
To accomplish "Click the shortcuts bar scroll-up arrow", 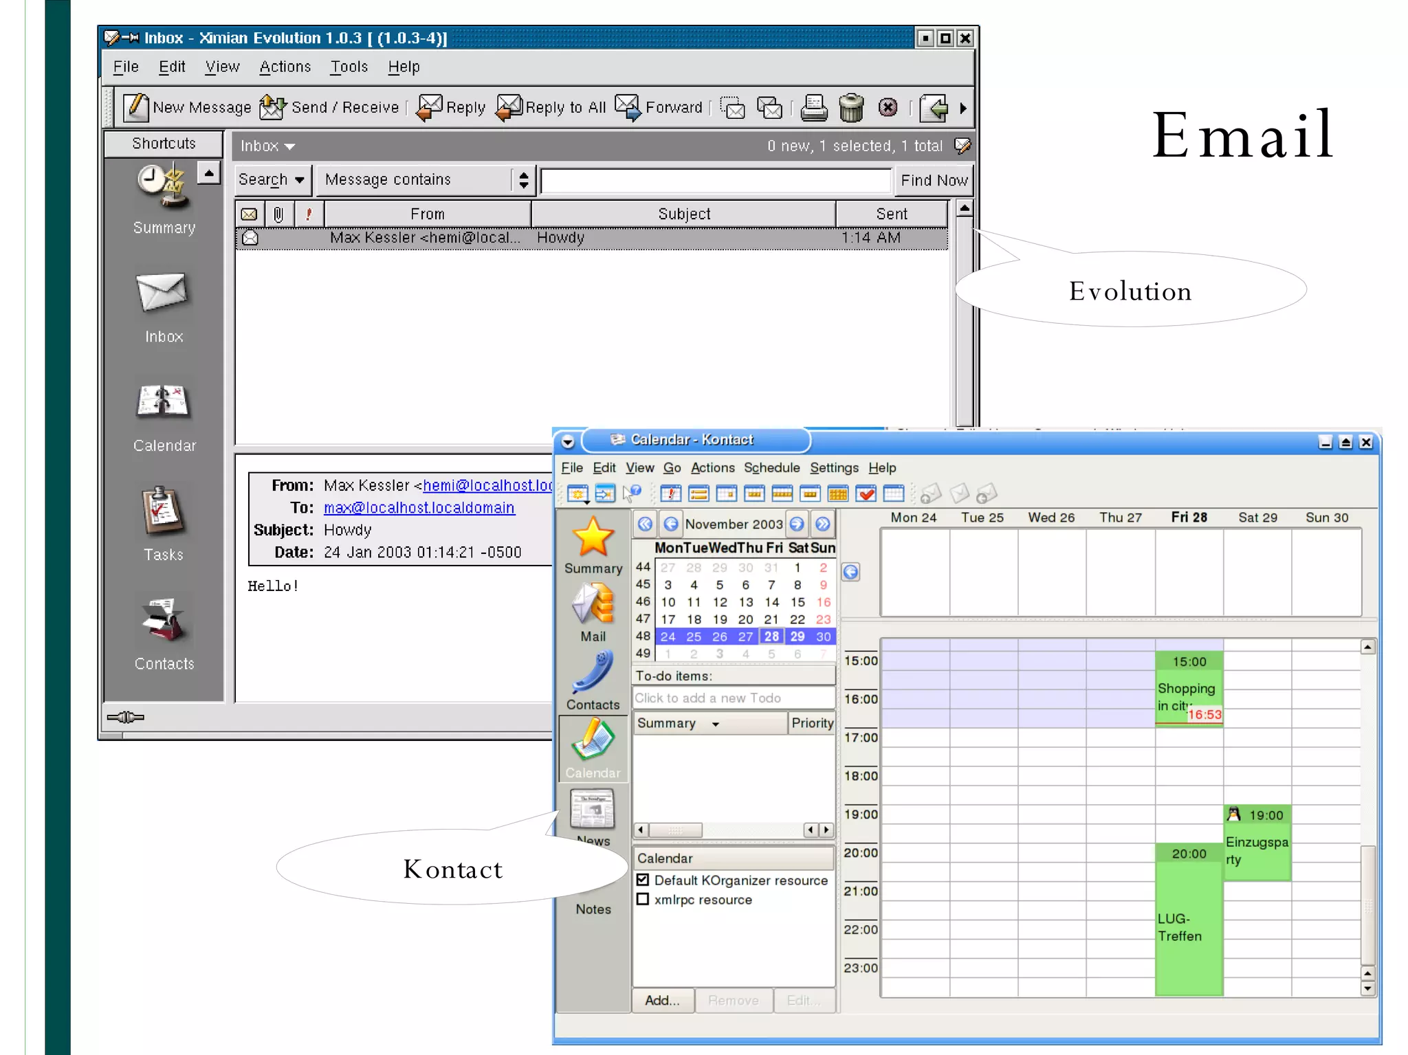I will 209,172.
